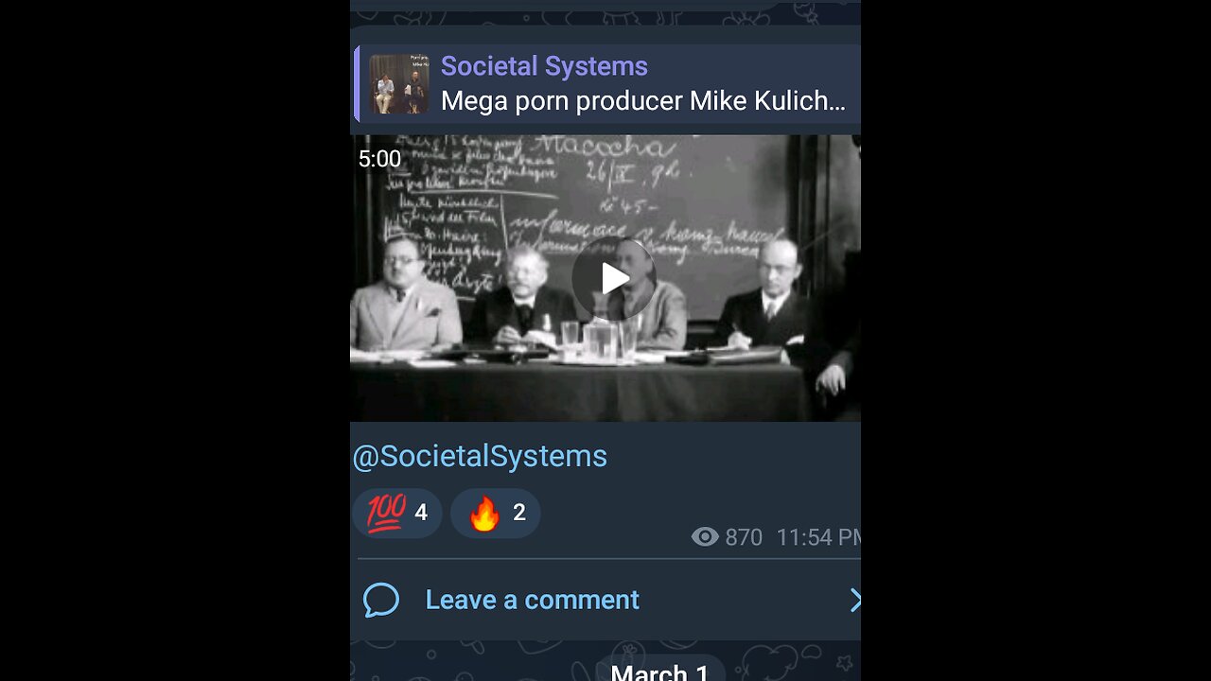Click the 11:54 PM timestamp

coord(818,537)
